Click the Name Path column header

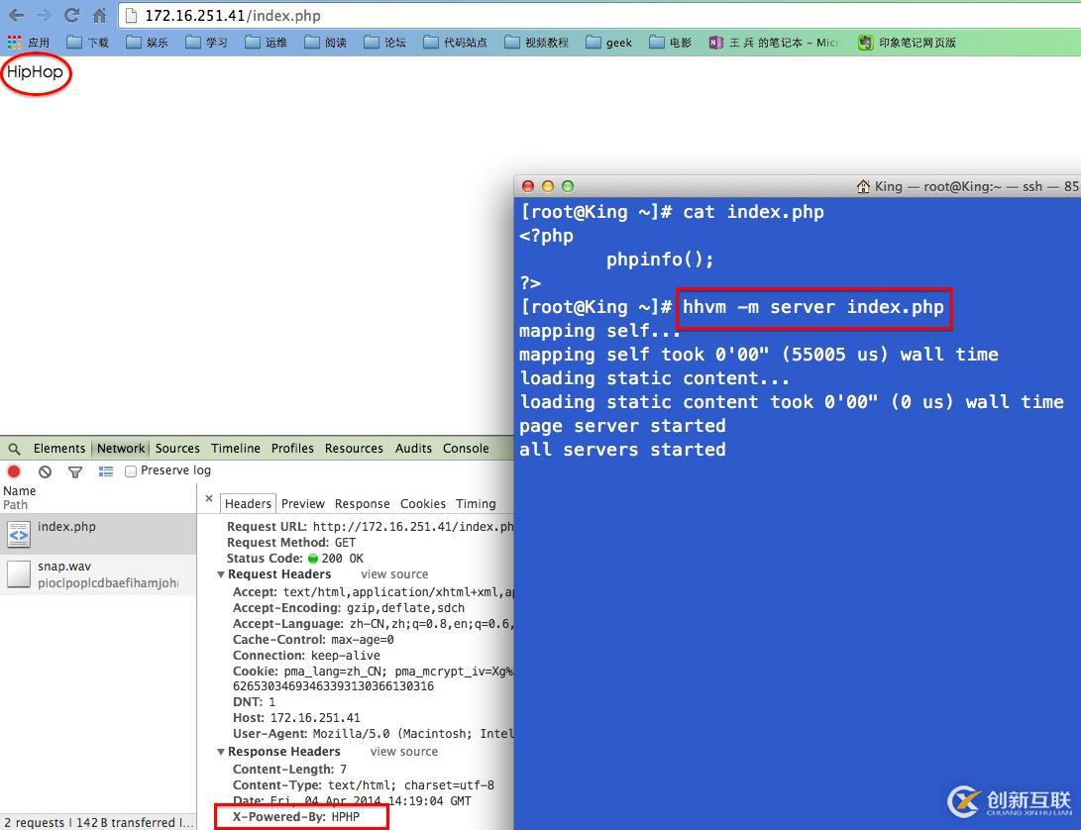pyautogui.click(x=98, y=498)
